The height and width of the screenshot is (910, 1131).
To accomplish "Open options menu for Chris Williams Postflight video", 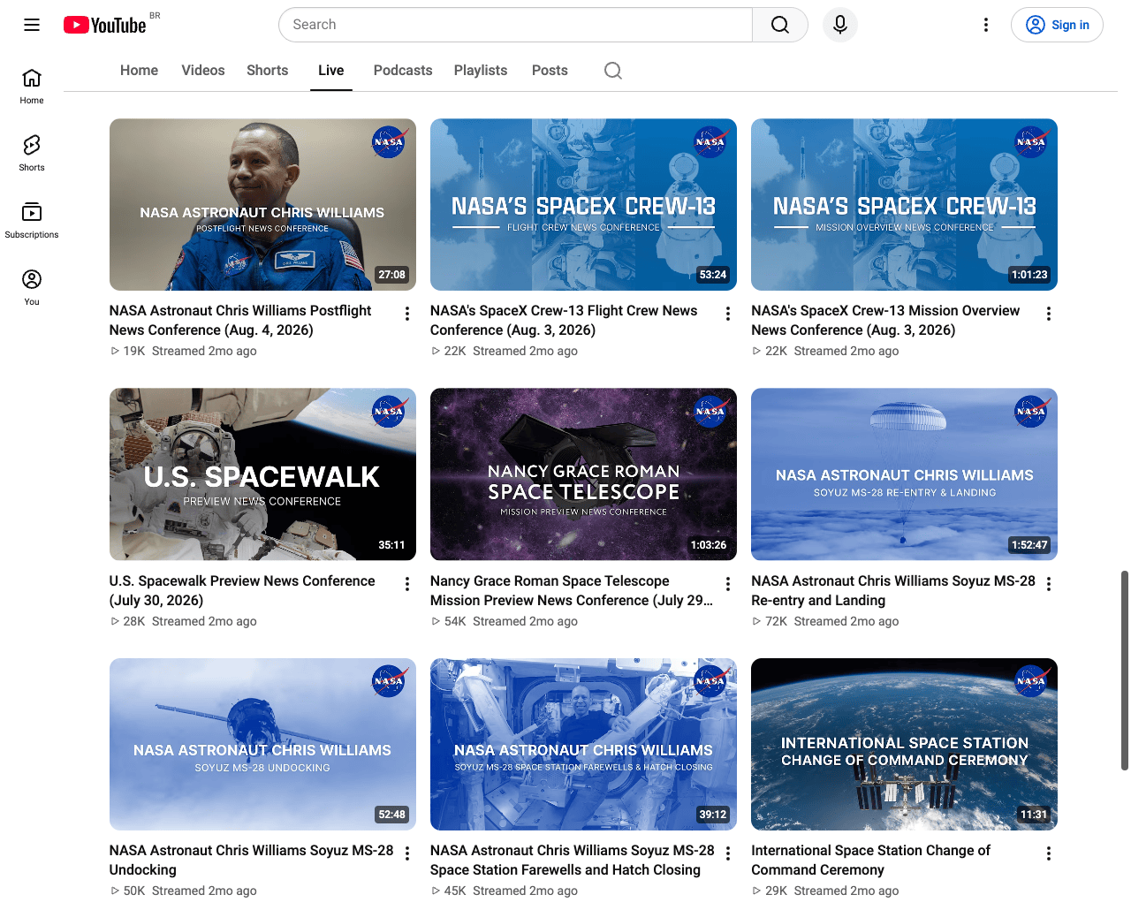I will [407, 314].
